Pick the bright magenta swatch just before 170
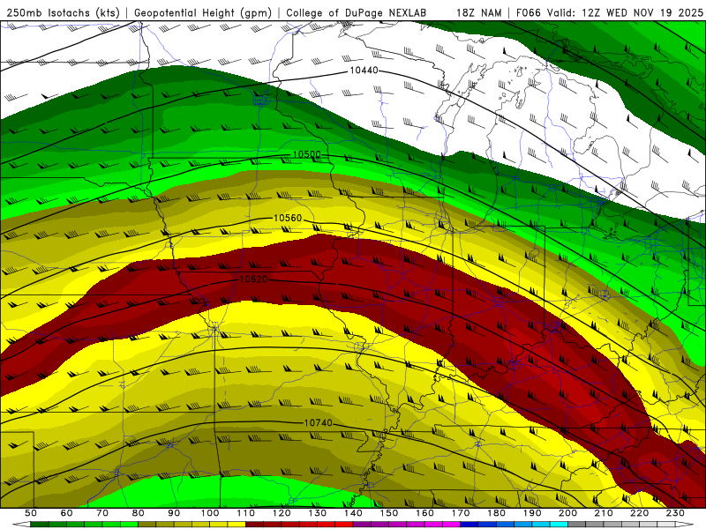The height and width of the screenshot is (529, 706). 451,524
